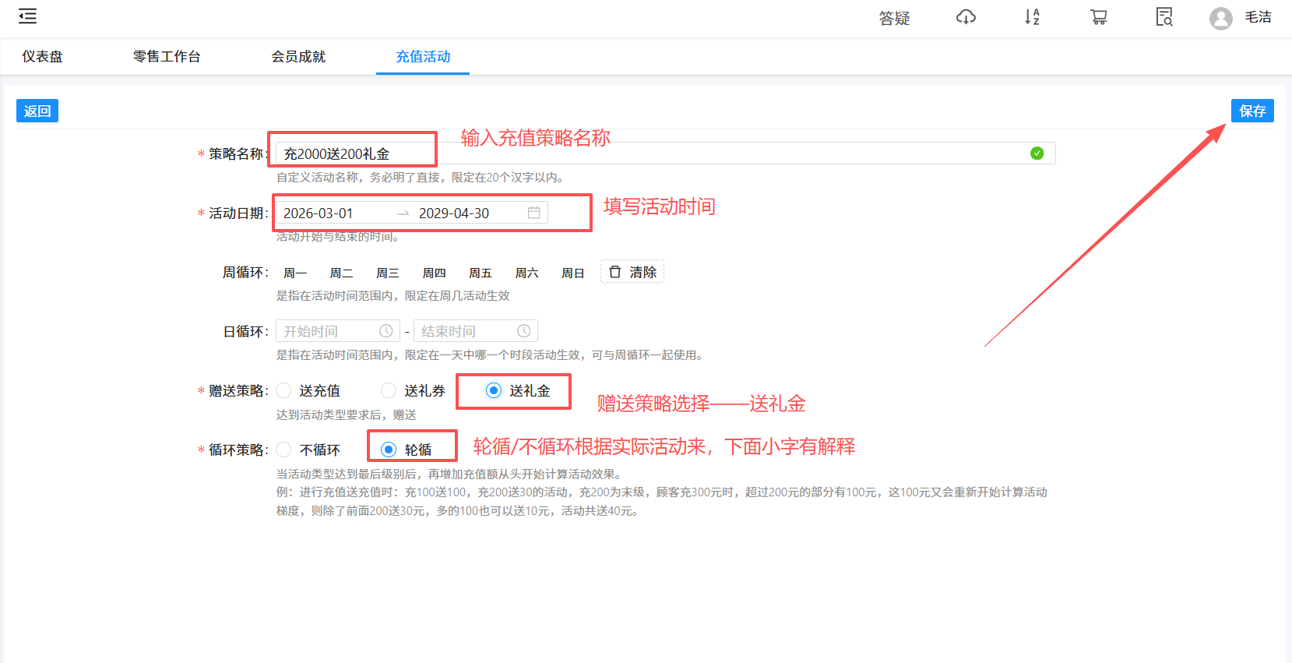1292x663 pixels.
Task: Open the 开始时间 time picker
Action: [x=338, y=331]
